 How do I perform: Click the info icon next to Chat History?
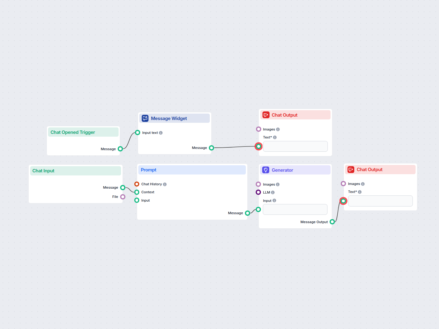pos(165,184)
